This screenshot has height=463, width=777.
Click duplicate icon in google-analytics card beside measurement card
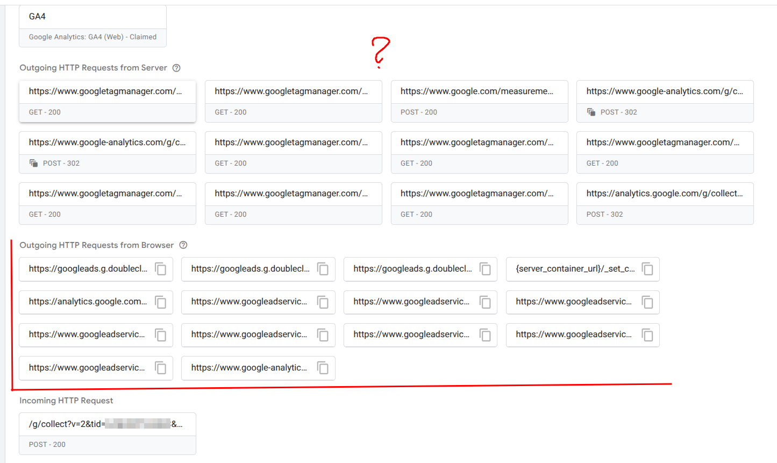pos(591,112)
